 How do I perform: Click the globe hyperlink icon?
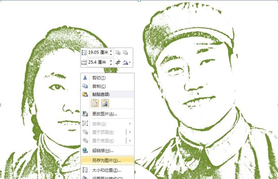pos(85,151)
